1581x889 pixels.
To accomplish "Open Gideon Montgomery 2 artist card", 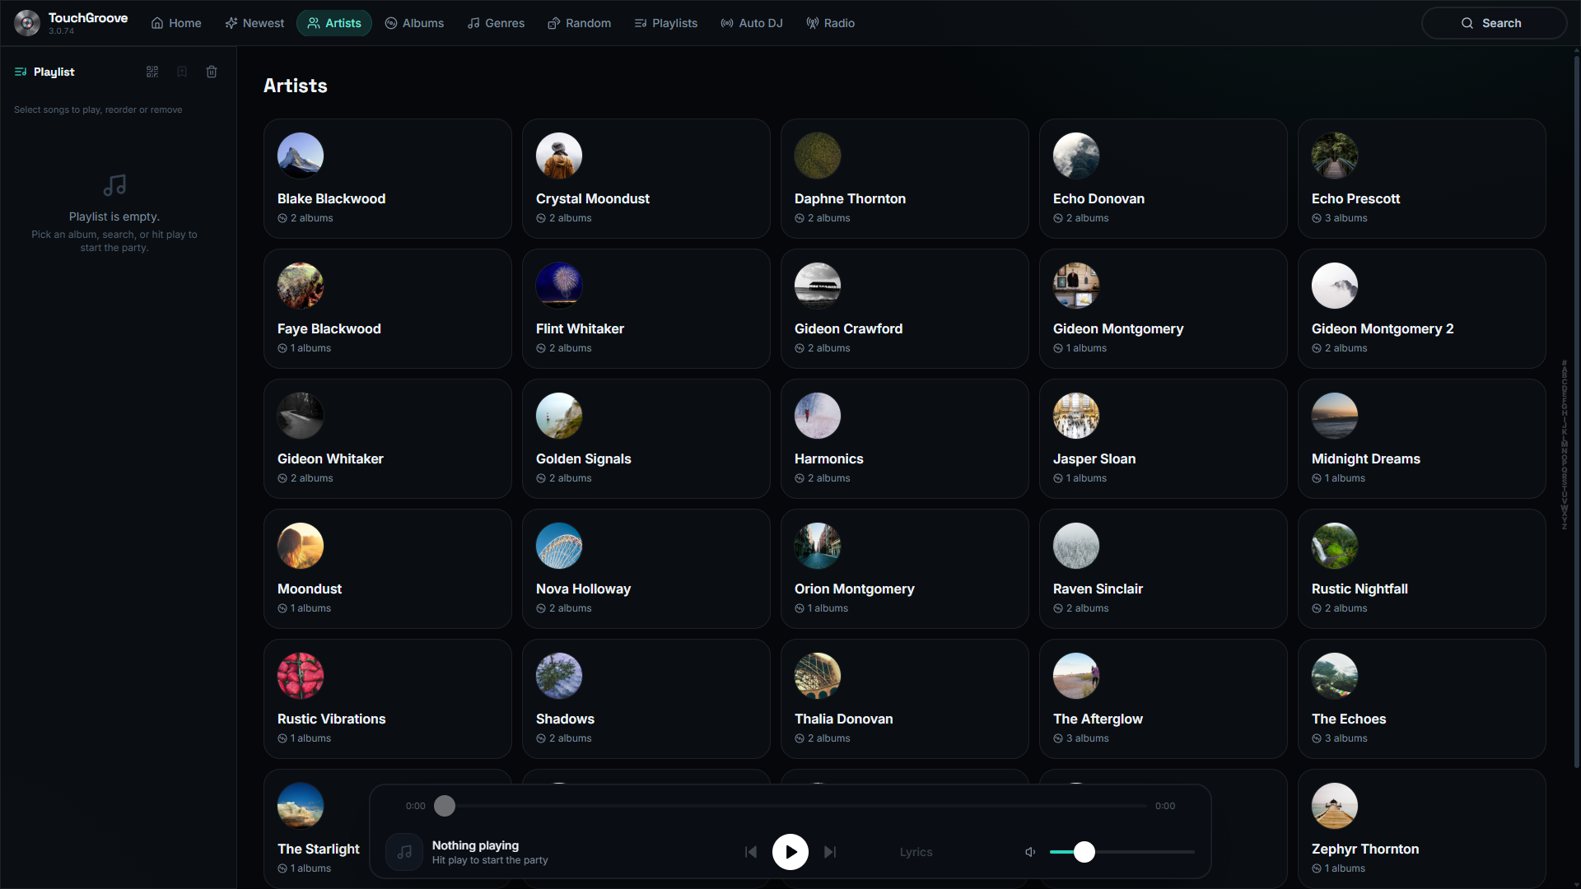I will (x=1422, y=309).
